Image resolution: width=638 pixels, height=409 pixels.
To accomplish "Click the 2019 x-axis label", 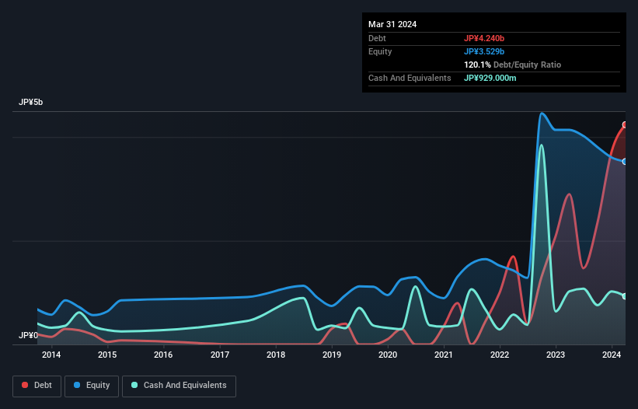I will coord(332,355).
